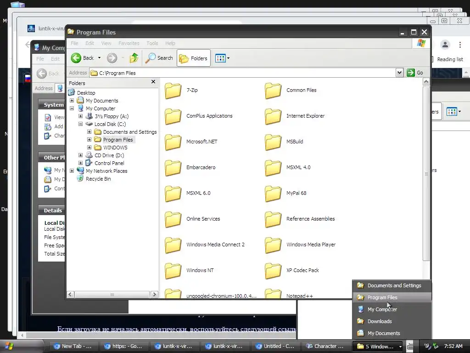Select the Internet Explorer folder icon
The height and width of the screenshot is (353, 470).
[273, 116]
